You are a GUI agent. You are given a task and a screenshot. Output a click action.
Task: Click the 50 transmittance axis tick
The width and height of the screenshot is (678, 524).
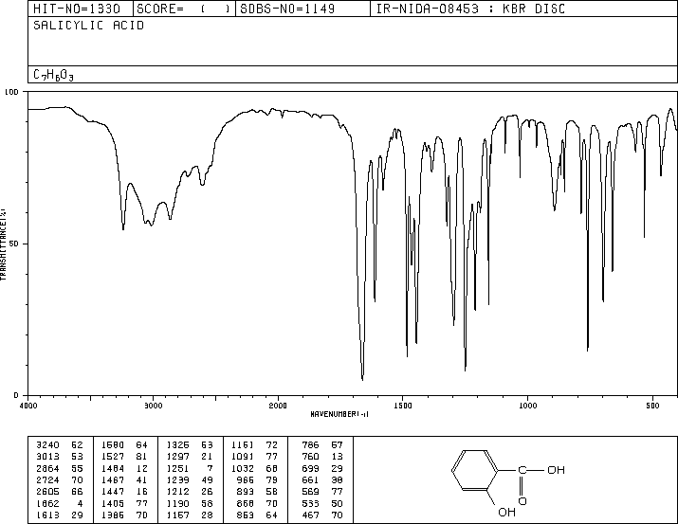pos(15,244)
